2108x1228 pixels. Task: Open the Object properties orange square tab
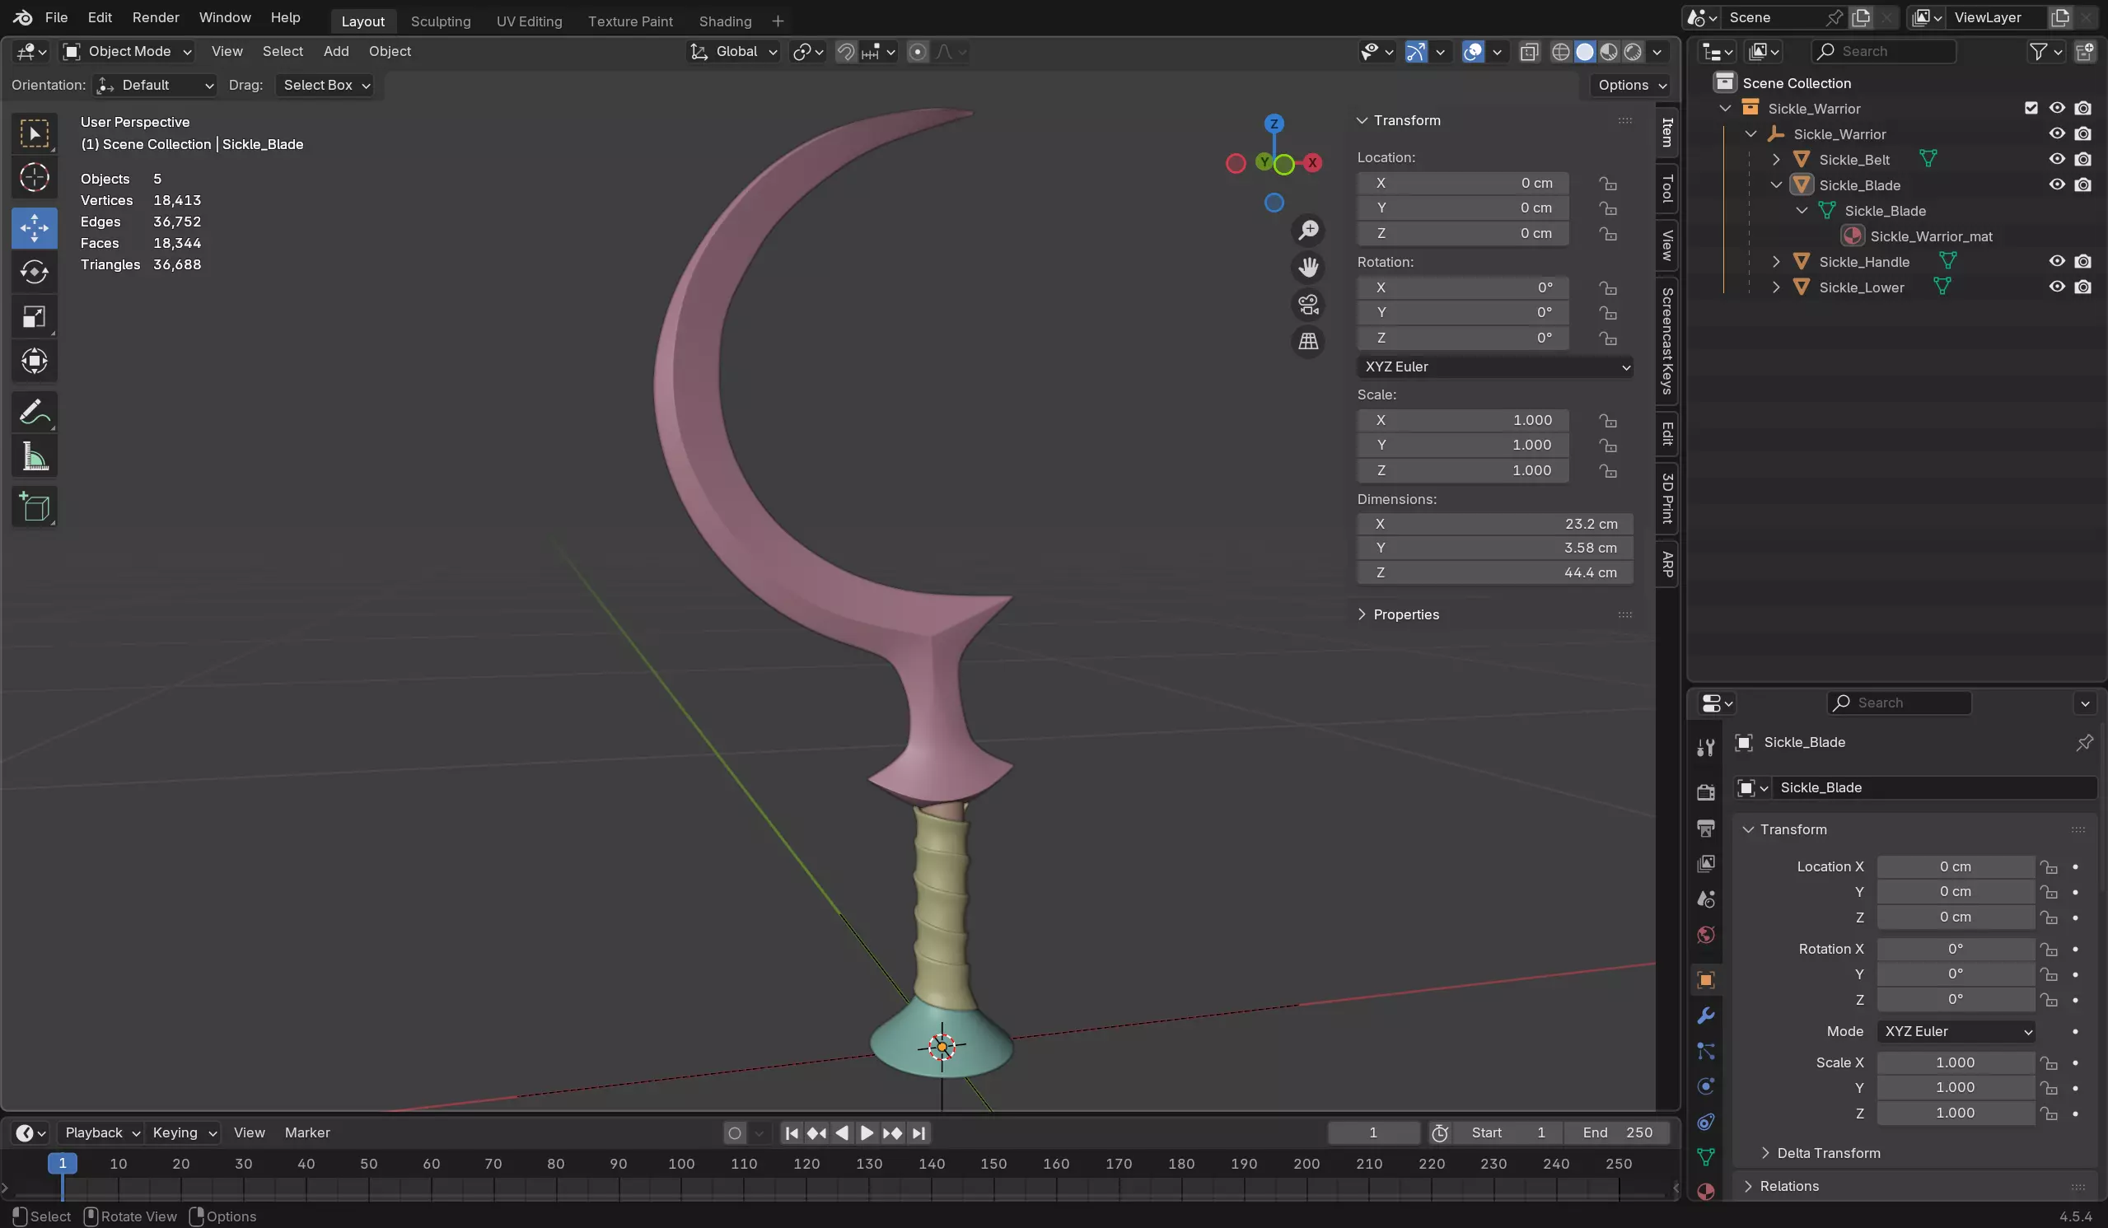coord(1706,980)
